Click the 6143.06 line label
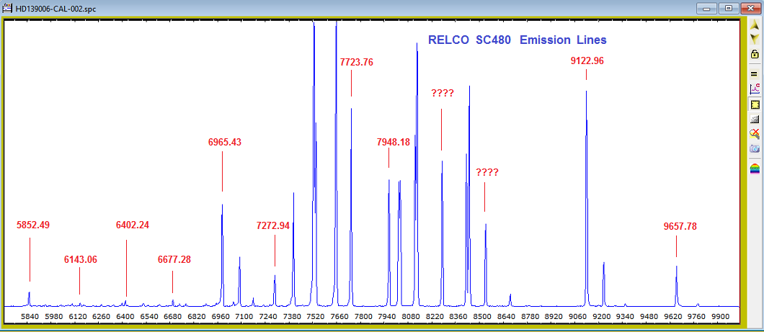The height and width of the screenshot is (332, 764). click(81, 259)
